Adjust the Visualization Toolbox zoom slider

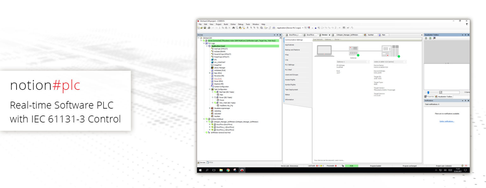(x=428, y=92)
